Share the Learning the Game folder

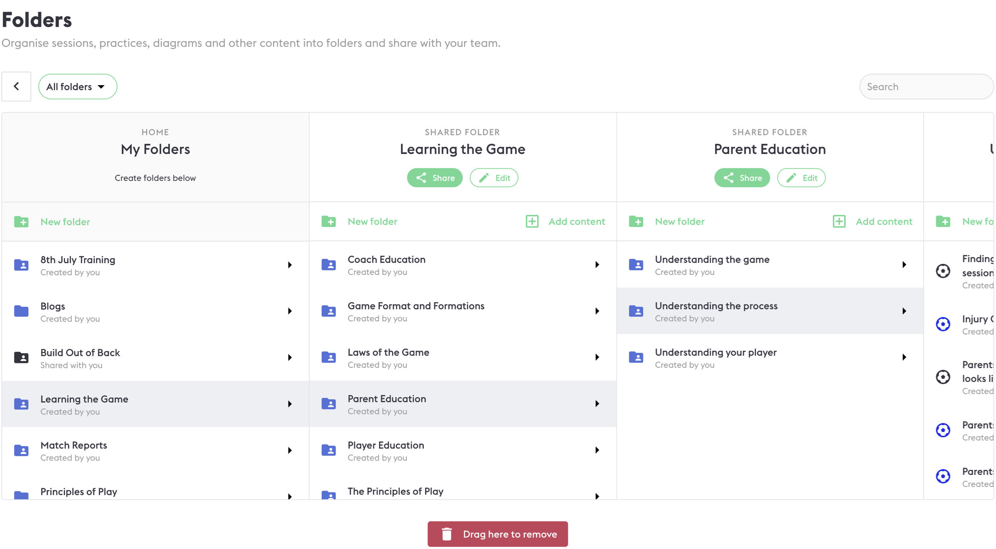pos(434,178)
